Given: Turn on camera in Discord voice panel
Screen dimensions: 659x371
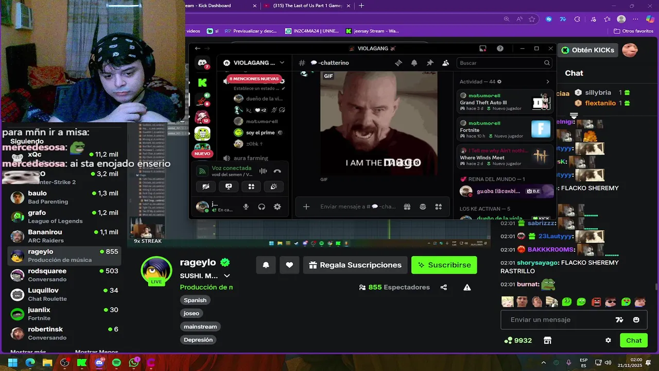Looking at the screenshot, I should coord(206,187).
